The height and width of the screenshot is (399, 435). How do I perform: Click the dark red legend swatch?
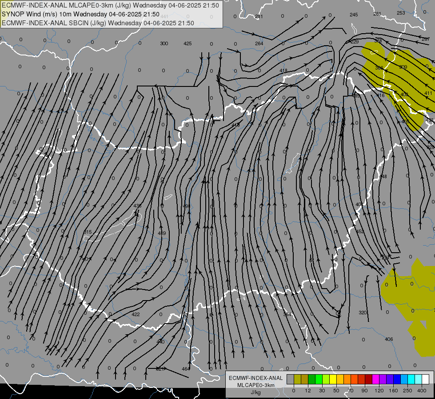pyautogui.click(x=368, y=379)
